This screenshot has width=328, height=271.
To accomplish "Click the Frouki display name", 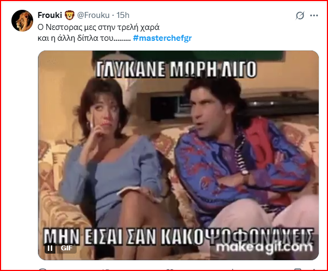I will tap(50, 15).
